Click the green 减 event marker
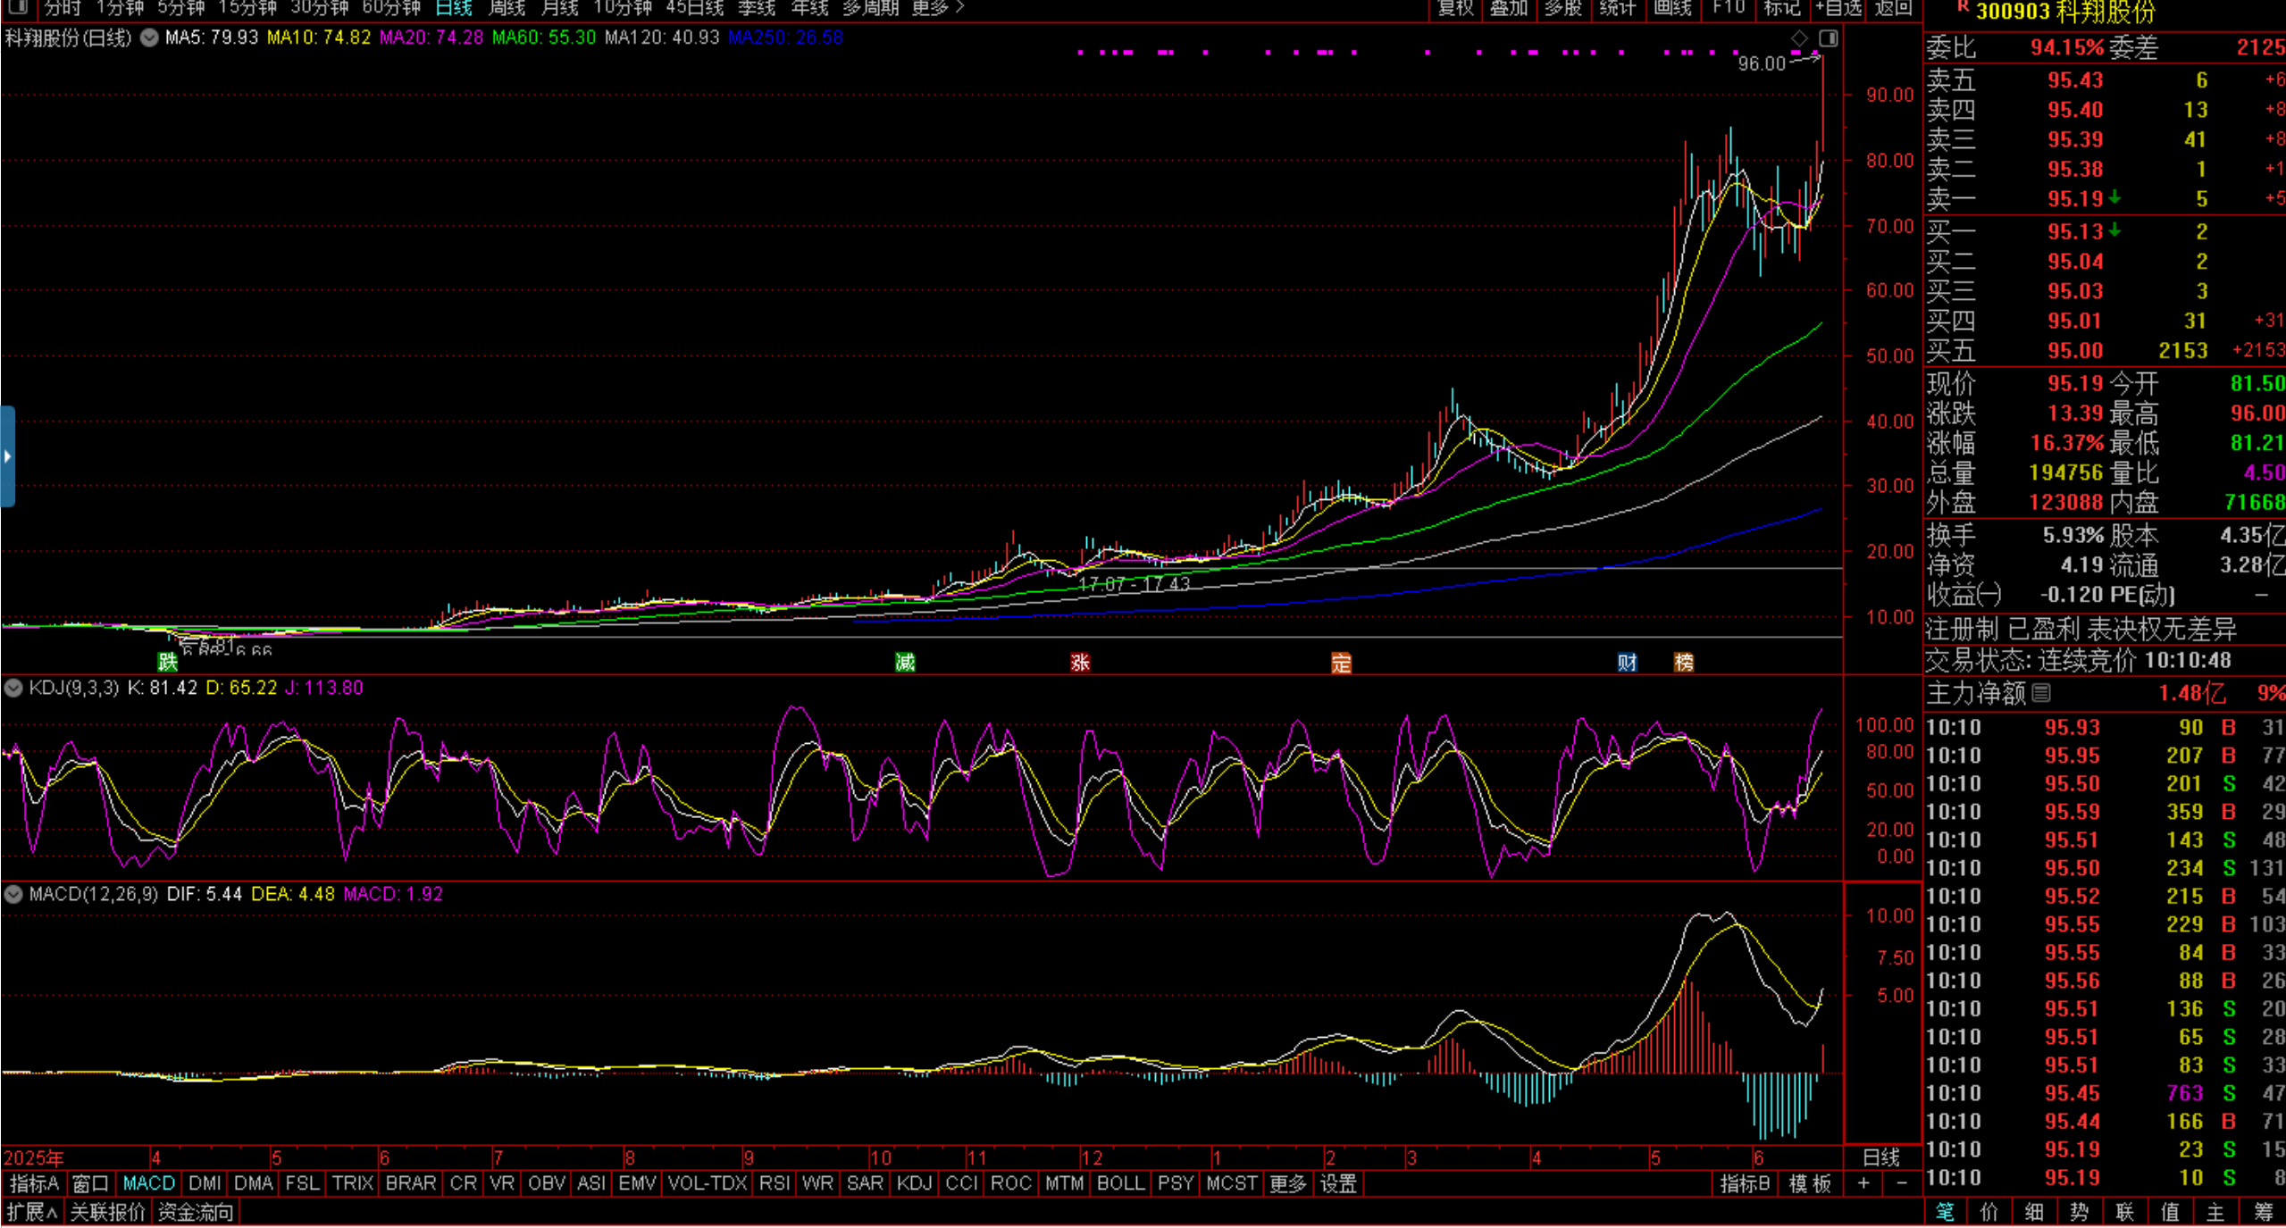 [905, 662]
